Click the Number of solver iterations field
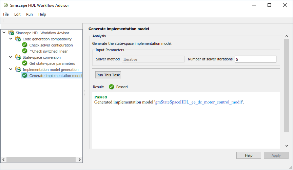The width and height of the screenshot is (293, 170). [255, 59]
